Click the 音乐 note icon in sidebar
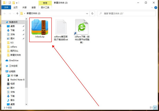Screen dimensions: 159x111 tap(8, 100)
